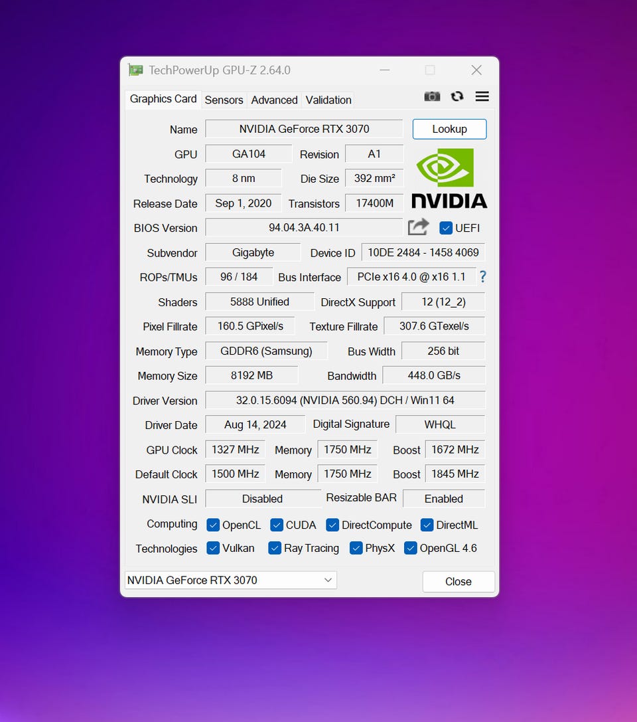Click the Memory Size field 8192 MB

pyautogui.click(x=251, y=375)
